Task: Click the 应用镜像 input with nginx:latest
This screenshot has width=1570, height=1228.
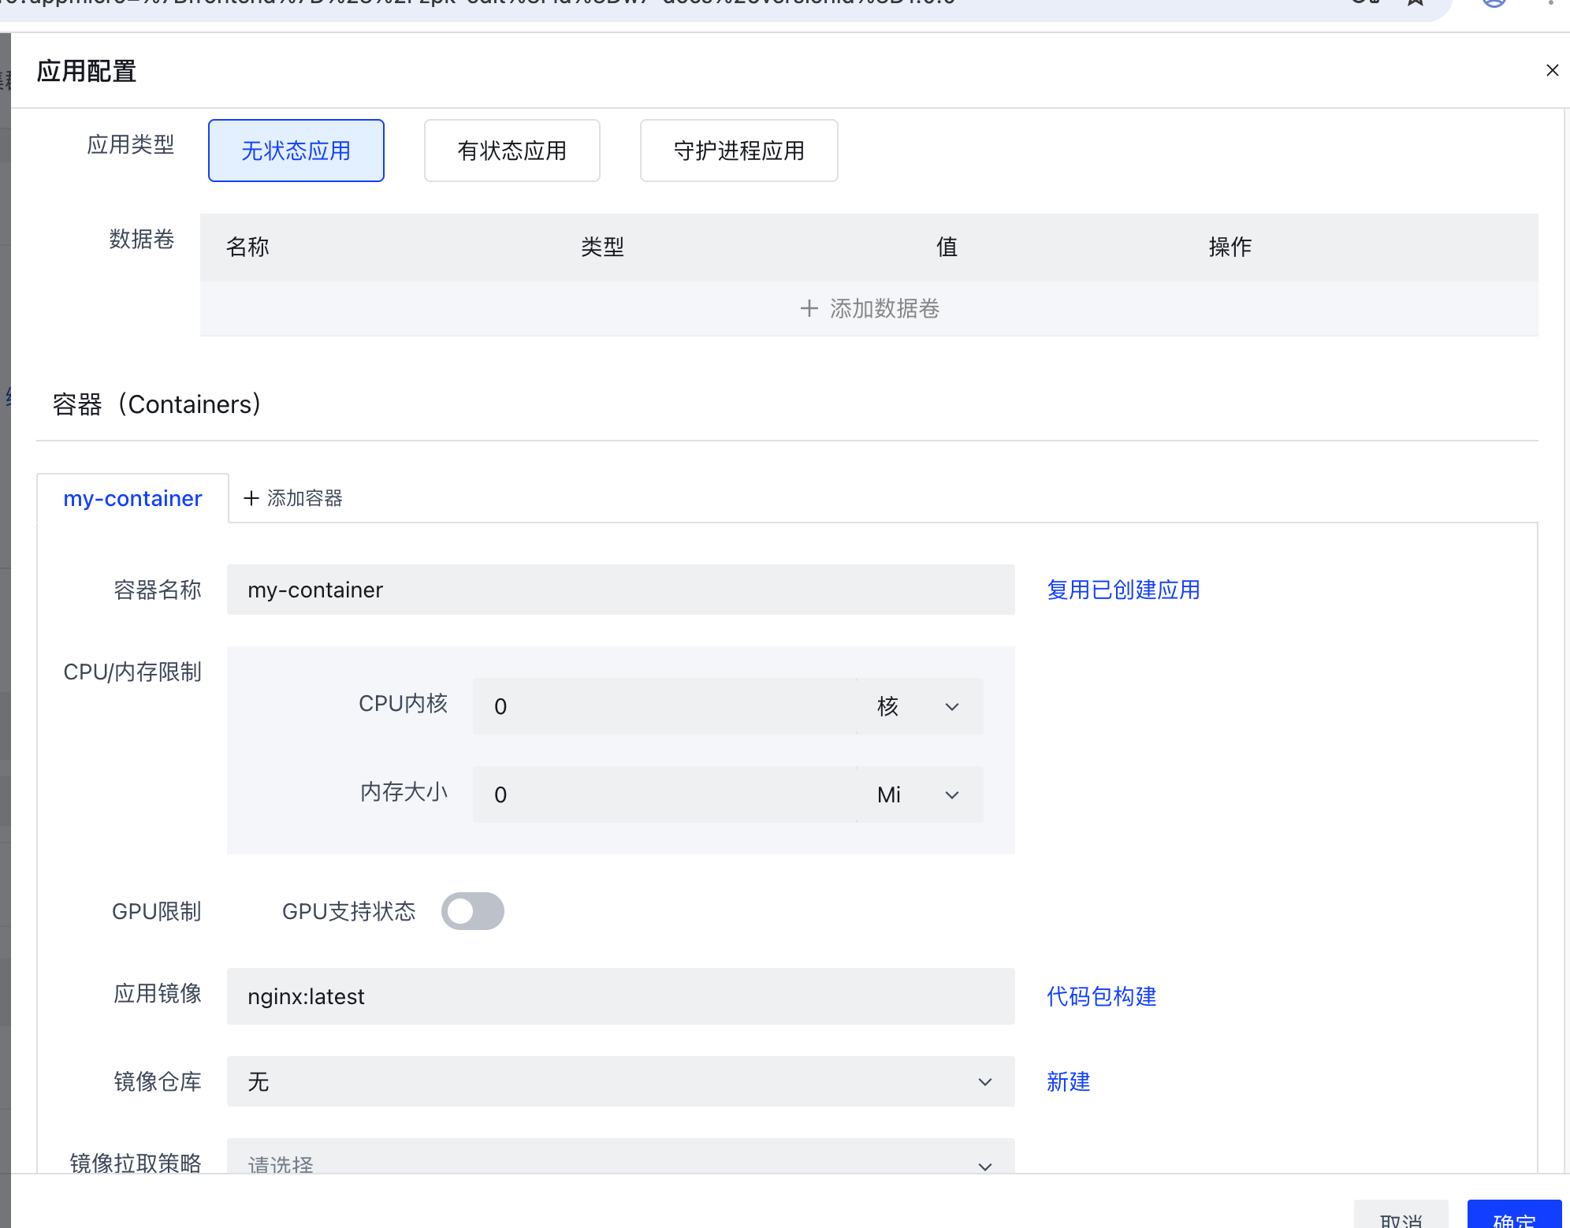Action: coord(621,996)
